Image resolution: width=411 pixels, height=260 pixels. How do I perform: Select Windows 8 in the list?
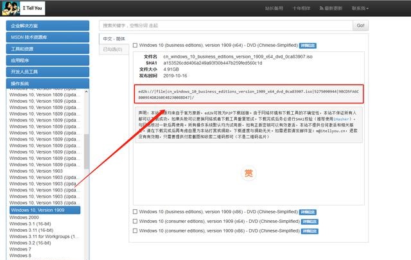click(20, 256)
